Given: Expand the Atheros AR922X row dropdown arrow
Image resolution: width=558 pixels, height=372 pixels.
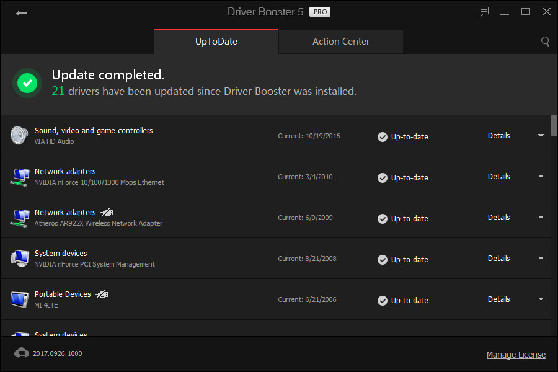Looking at the screenshot, I should pos(541,218).
